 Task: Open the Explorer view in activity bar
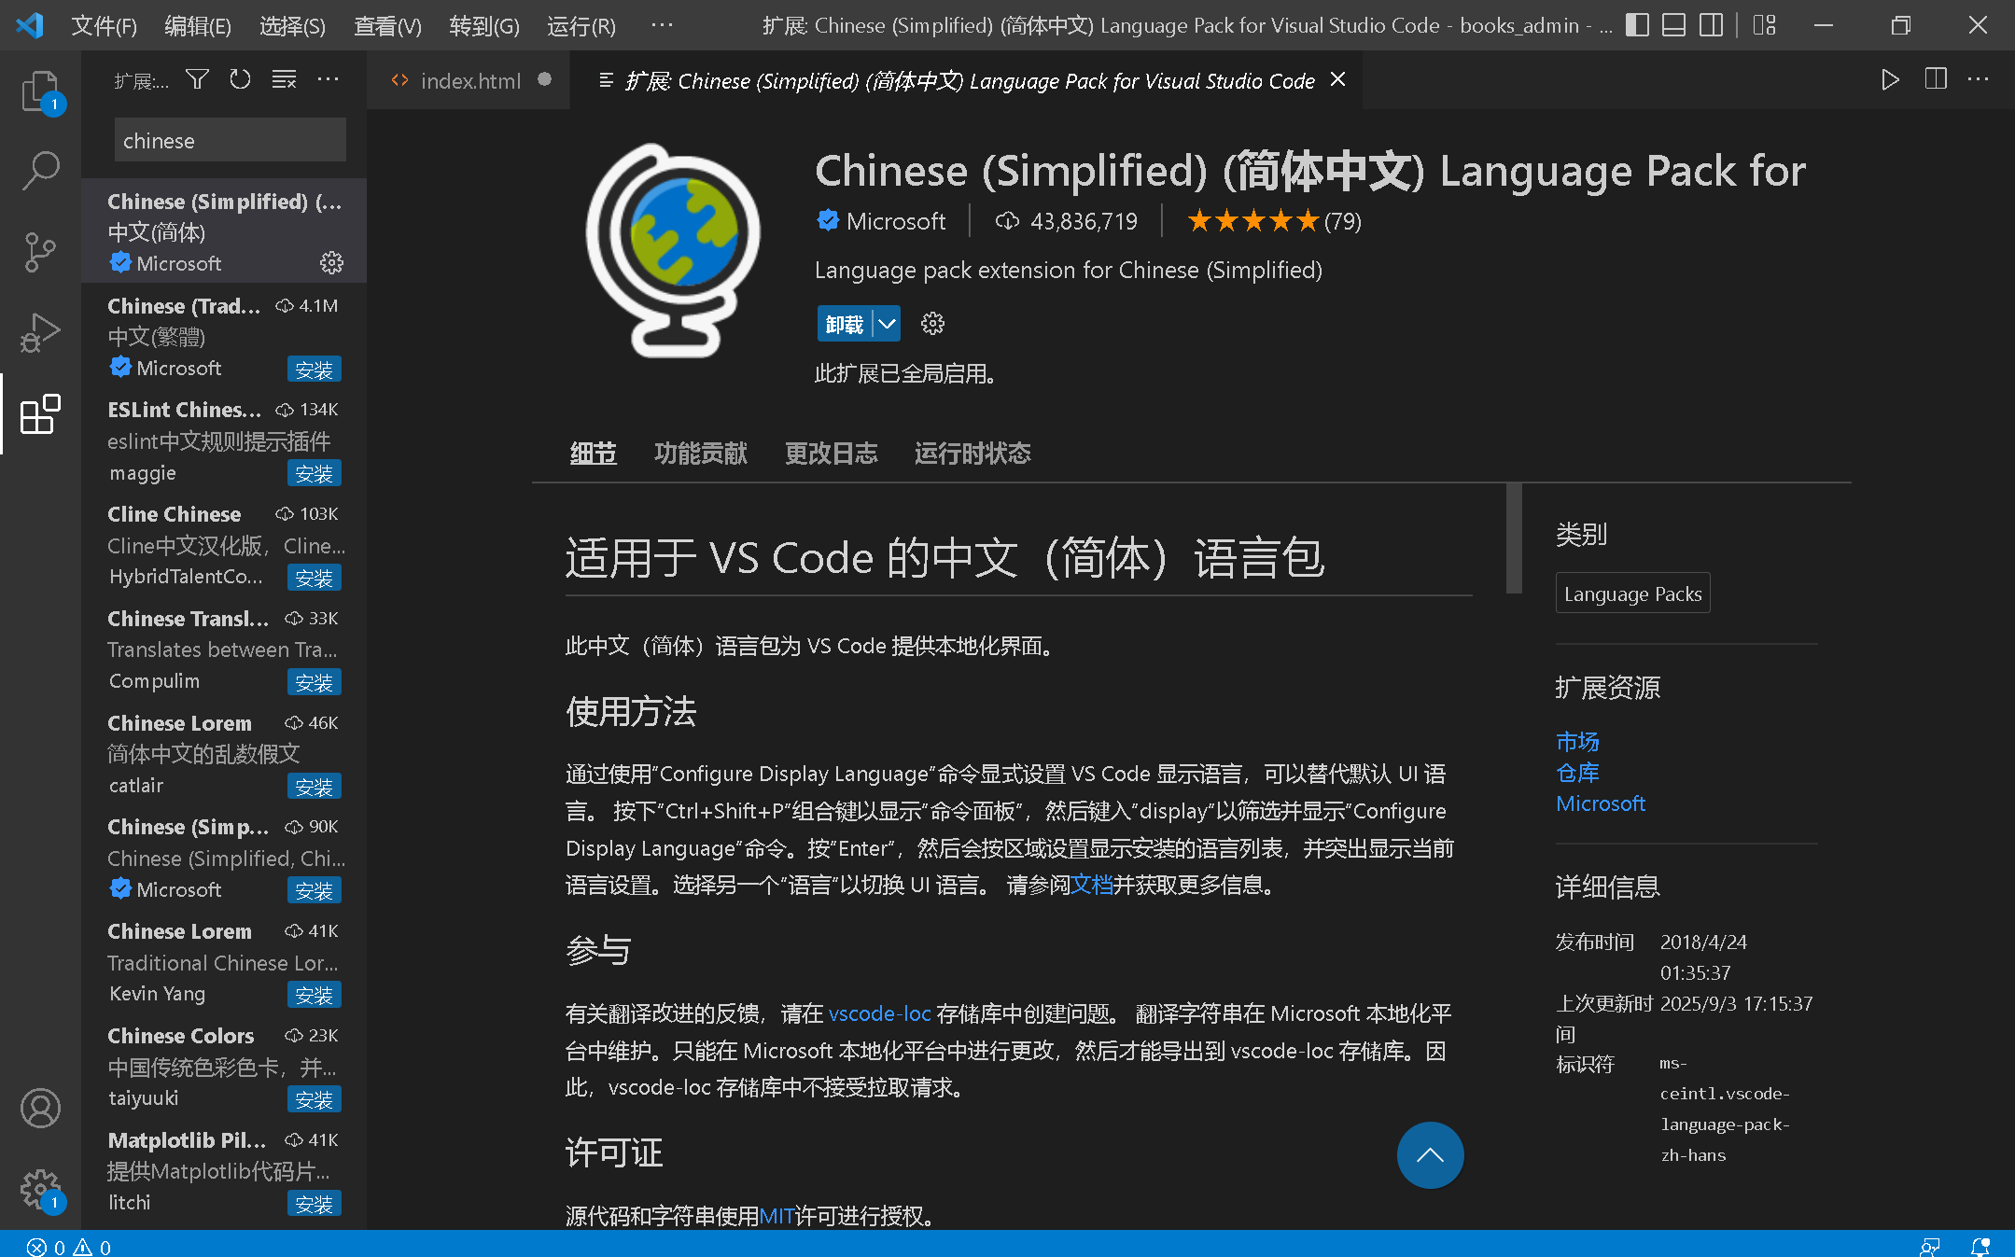pyautogui.click(x=40, y=92)
